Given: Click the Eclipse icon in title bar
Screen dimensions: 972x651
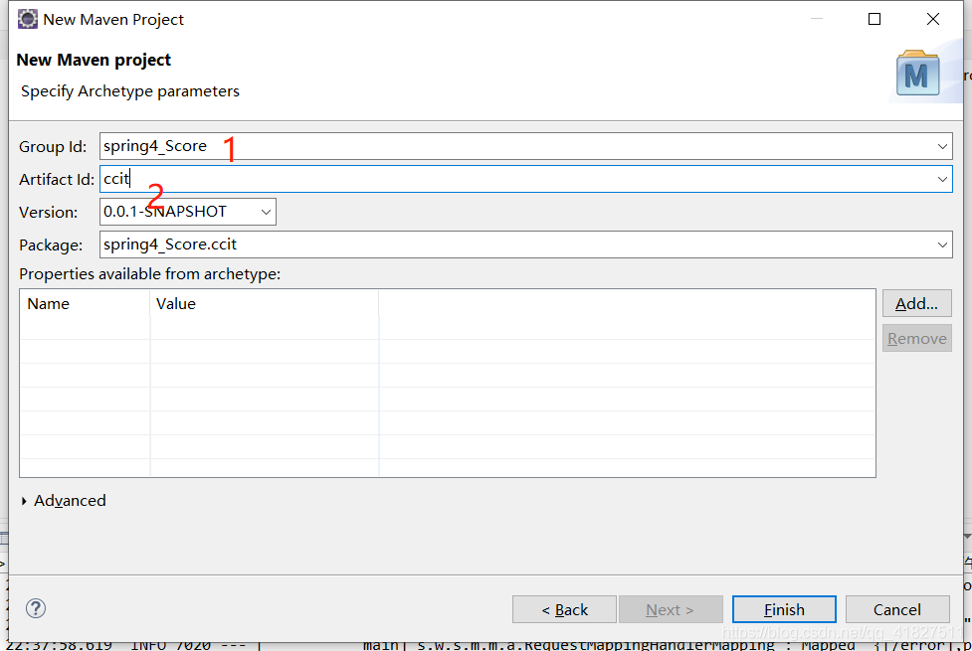Looking at the screenshot, I should (x=27, y=19).
